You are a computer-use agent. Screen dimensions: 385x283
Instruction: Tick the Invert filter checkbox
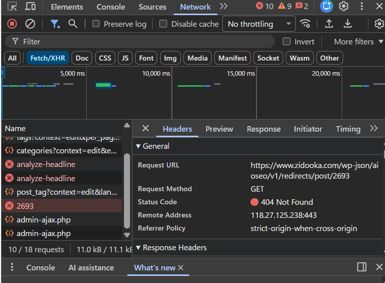[287, 41]
